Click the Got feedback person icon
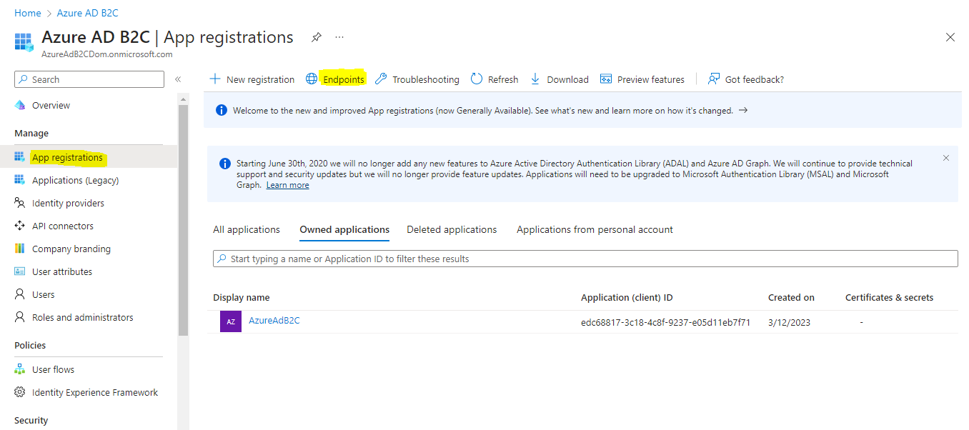This screenshot has width=969, height=430. coord(713,79)
